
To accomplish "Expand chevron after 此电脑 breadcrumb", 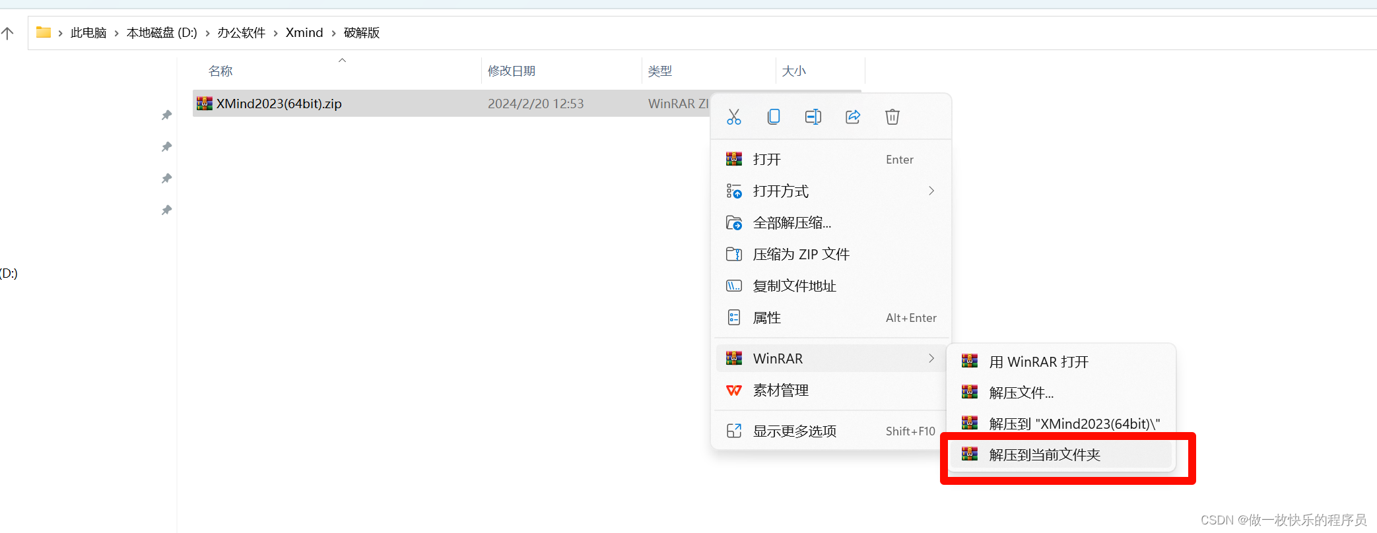I will click(117, 33).
